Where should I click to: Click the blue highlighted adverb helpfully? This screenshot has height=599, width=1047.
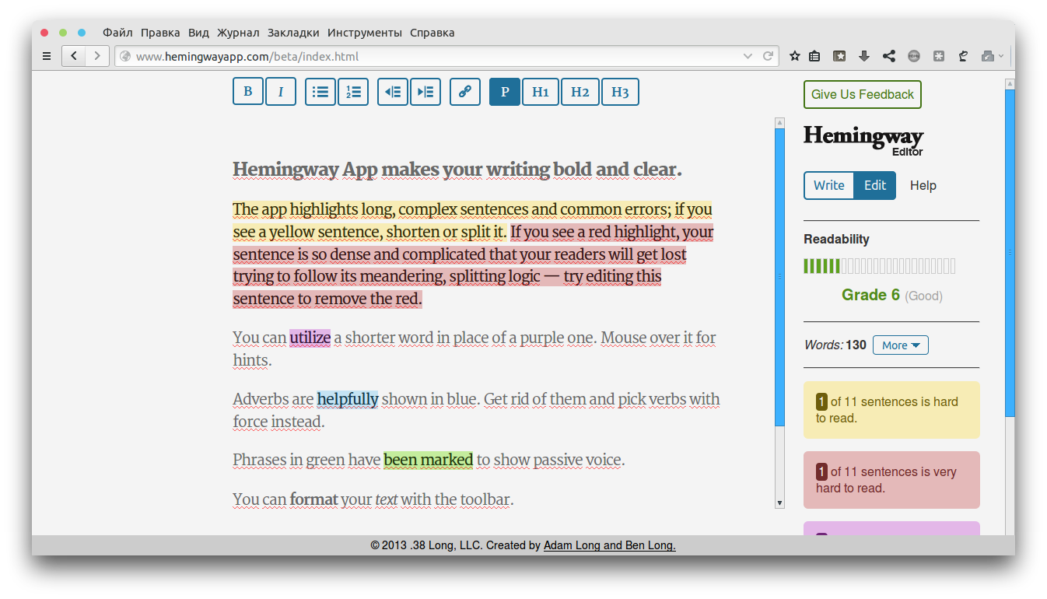(347, 399)
